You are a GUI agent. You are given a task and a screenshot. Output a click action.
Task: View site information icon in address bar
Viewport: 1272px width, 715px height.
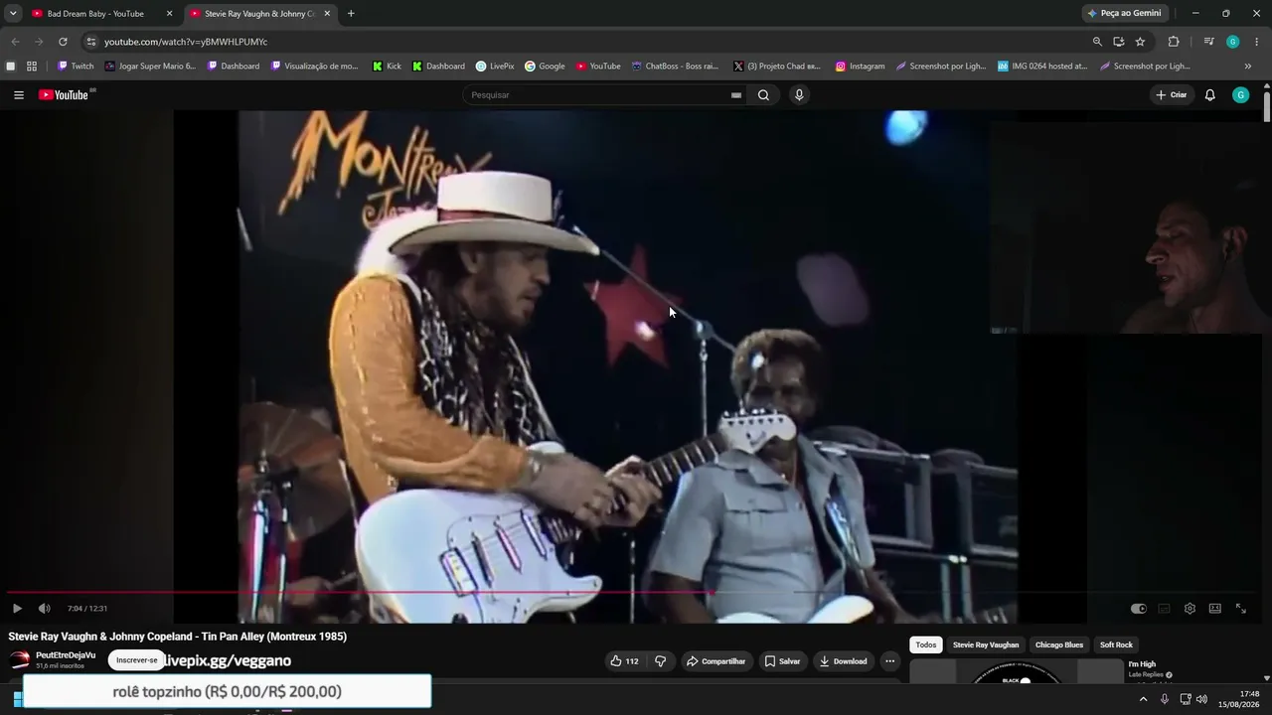coord(90,42)
